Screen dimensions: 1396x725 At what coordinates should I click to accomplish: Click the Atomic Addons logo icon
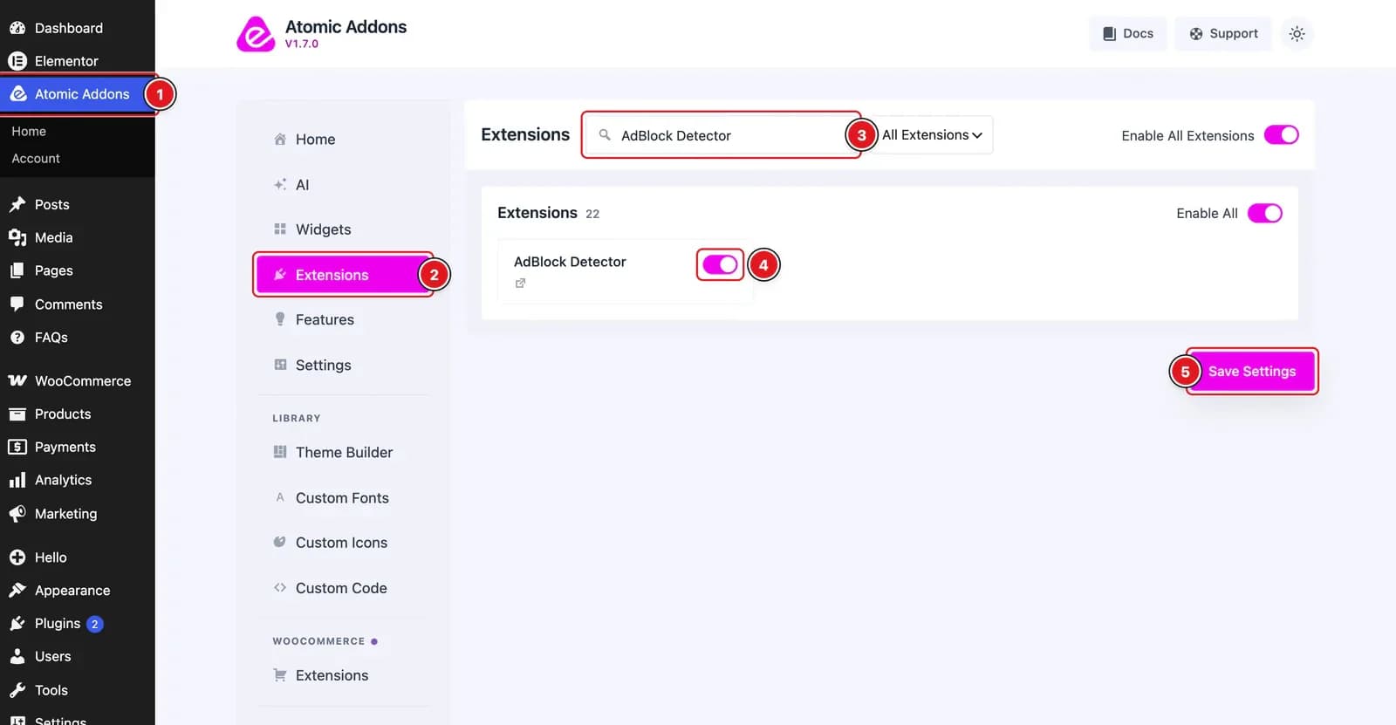[256, 34]
